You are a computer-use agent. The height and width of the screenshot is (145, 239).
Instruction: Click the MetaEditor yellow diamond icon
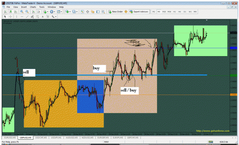[x=126, y=12]
